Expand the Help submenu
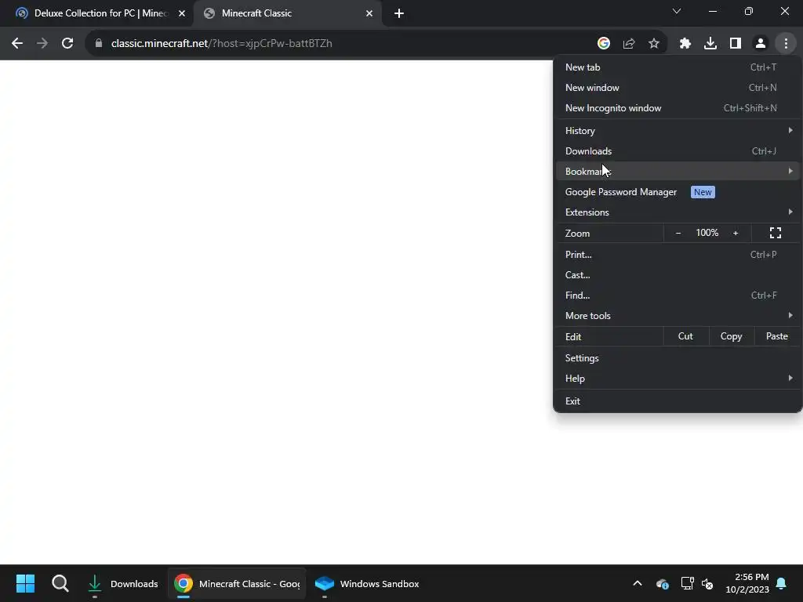Image resolution: width=803 pixels, height=602 pixels. coord(678,379)
